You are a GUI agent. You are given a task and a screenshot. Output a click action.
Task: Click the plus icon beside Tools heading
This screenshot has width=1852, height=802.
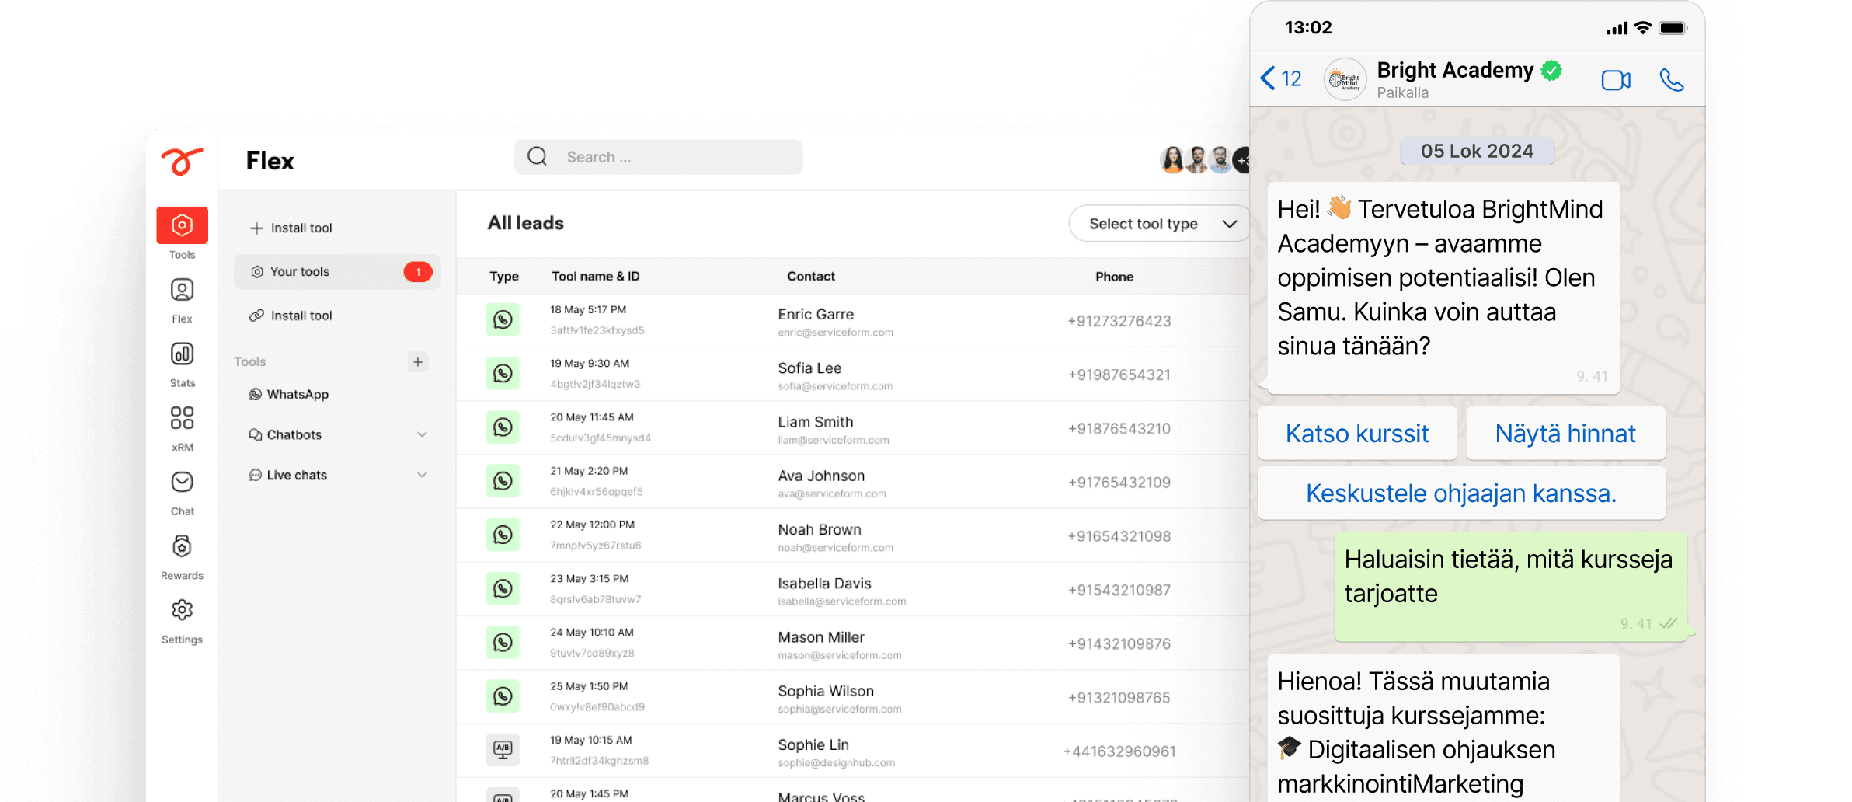(x=418, y=362)
